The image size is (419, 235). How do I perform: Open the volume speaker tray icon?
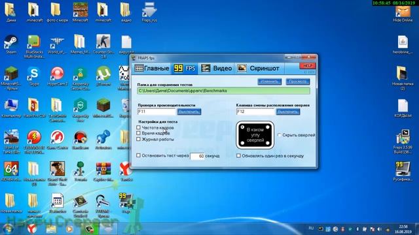tap(380, 229)
